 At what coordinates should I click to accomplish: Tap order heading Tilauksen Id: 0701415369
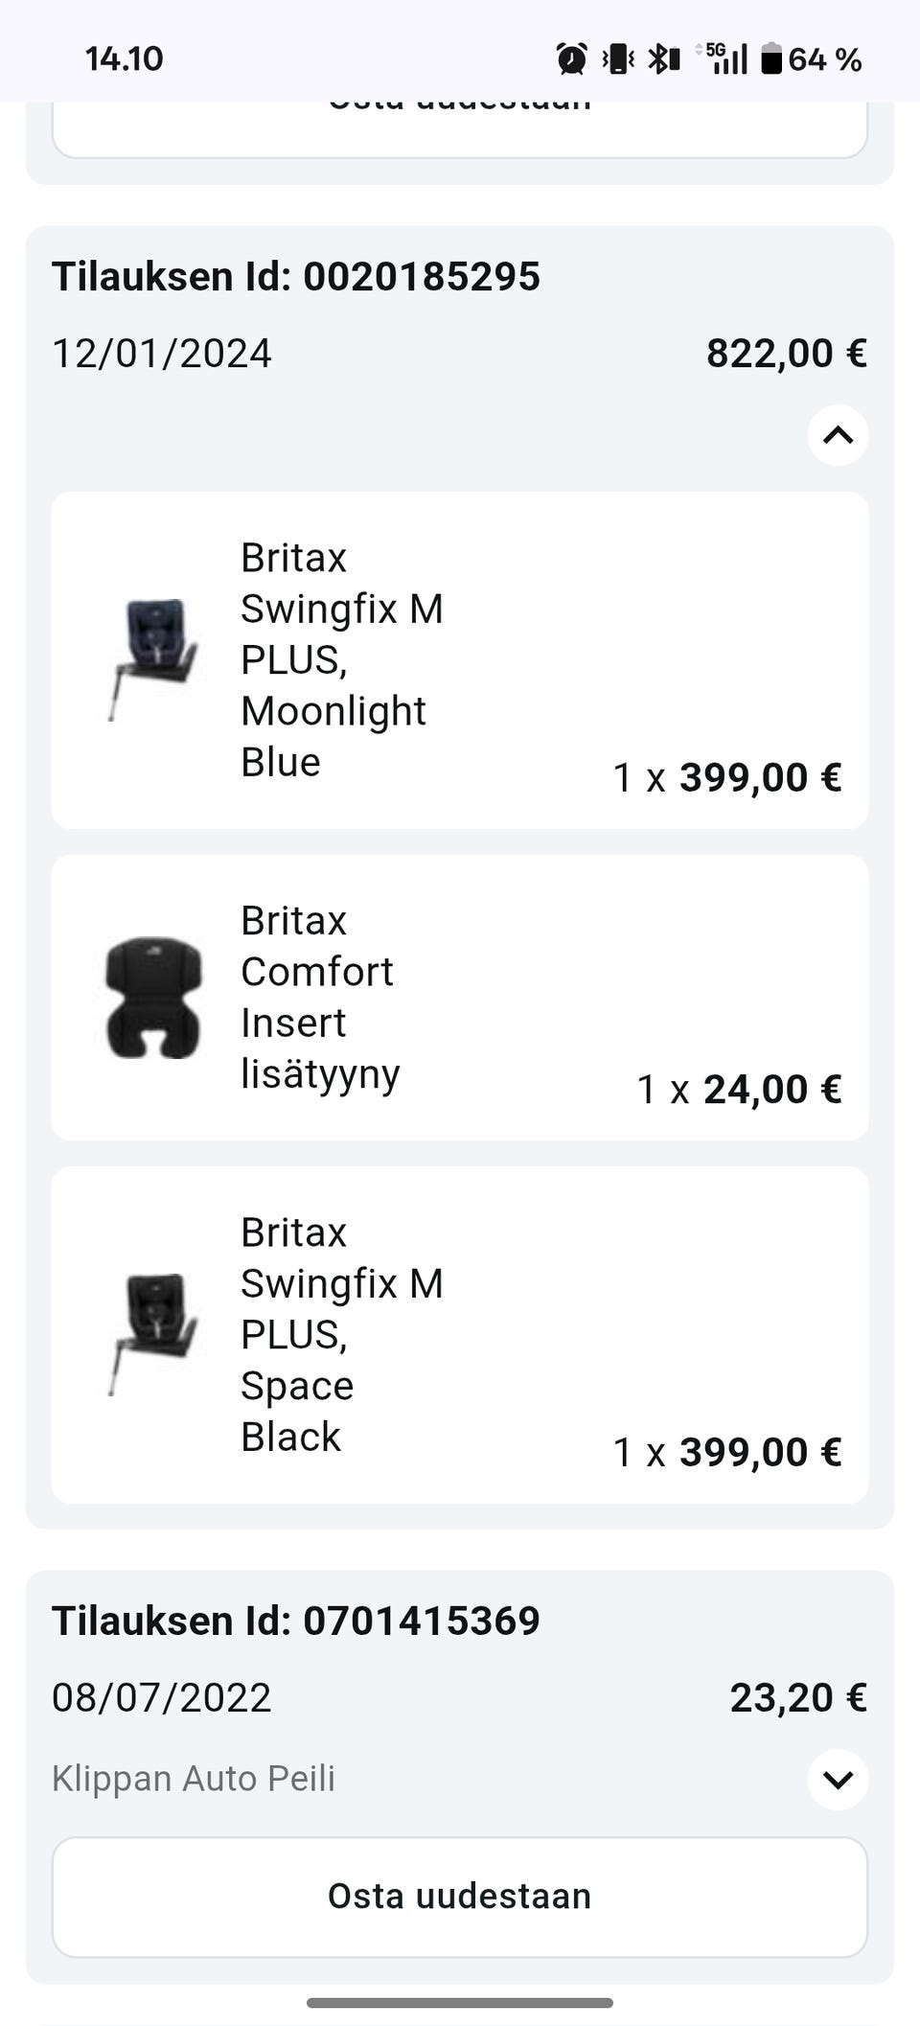(296, 1621)
